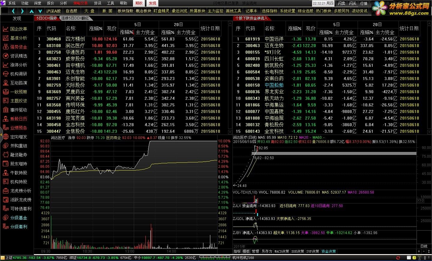Select the MACD决策 indicator tab
This screenshot has width=432, height=261.
point(282,251)
